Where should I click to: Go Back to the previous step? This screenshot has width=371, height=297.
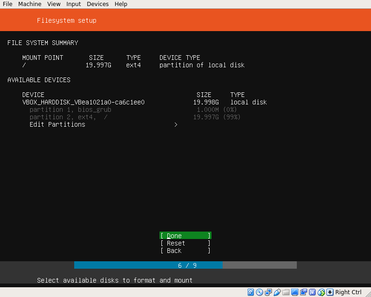(185, 251)
